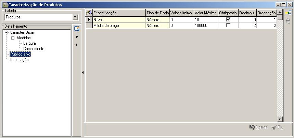294x138 pixels.
Task: Click the Especificação column header
Action: (119, 13)
